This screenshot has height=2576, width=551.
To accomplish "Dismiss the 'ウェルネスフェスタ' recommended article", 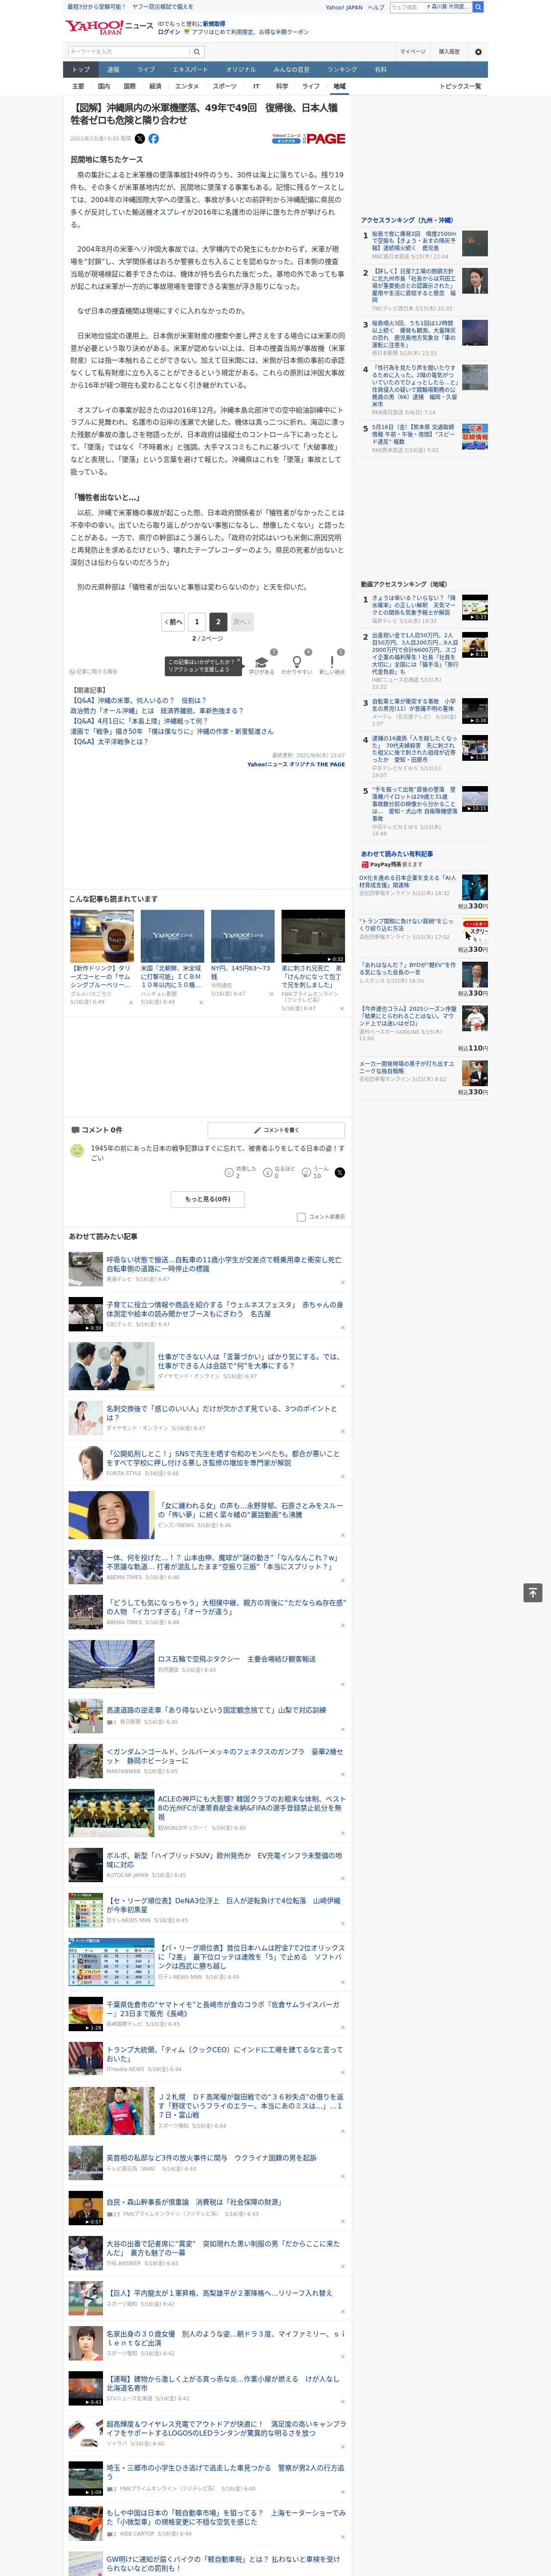I will click(x=342, y=1327).
